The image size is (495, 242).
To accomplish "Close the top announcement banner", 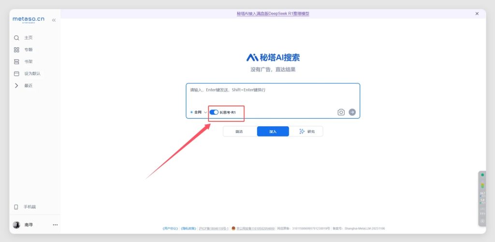I will click(x=477, y=13).
